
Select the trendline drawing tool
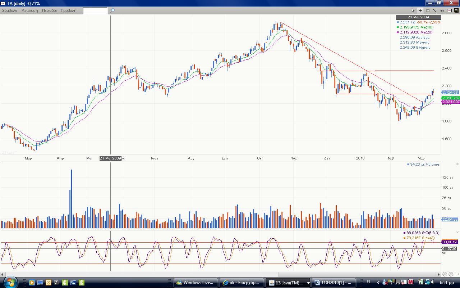(434, 10)
